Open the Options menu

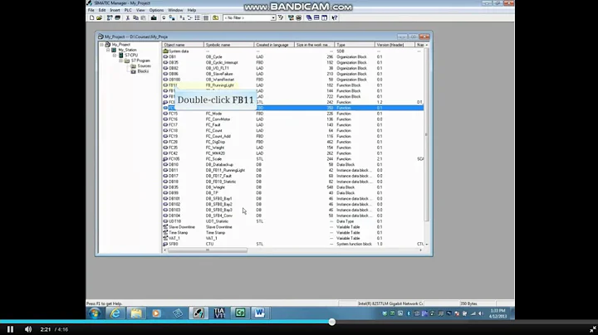point(156,10)
